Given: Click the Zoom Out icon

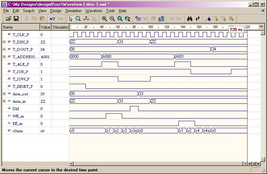Looking at the screenshot, I should 112,19.
